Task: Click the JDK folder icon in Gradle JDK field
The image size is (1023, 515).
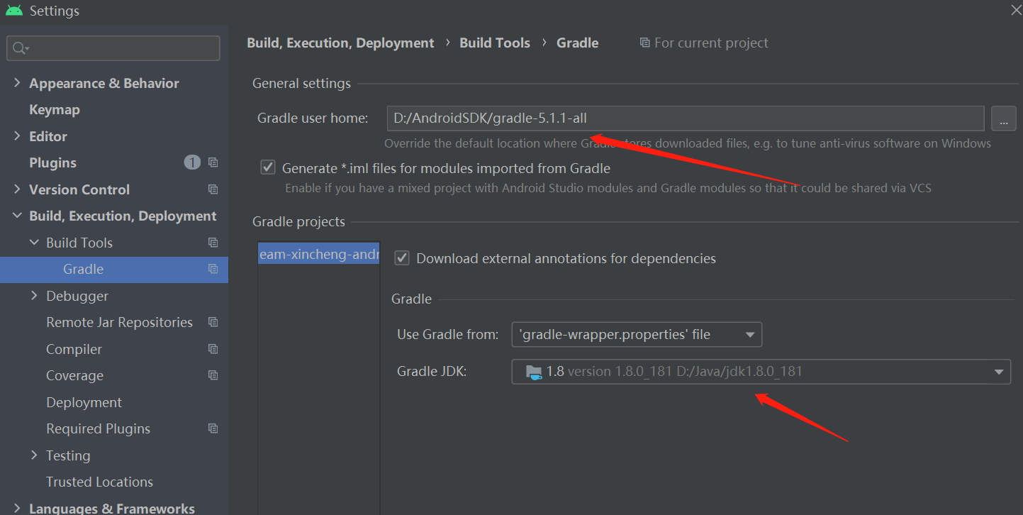Action: (534, 371)
